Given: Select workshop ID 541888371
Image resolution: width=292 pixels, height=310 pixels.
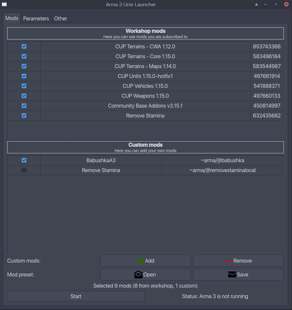Looking at the screenshot, I should coord(267,86).
